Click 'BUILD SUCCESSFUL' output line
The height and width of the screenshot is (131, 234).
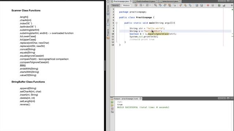[x=143, y=107]
